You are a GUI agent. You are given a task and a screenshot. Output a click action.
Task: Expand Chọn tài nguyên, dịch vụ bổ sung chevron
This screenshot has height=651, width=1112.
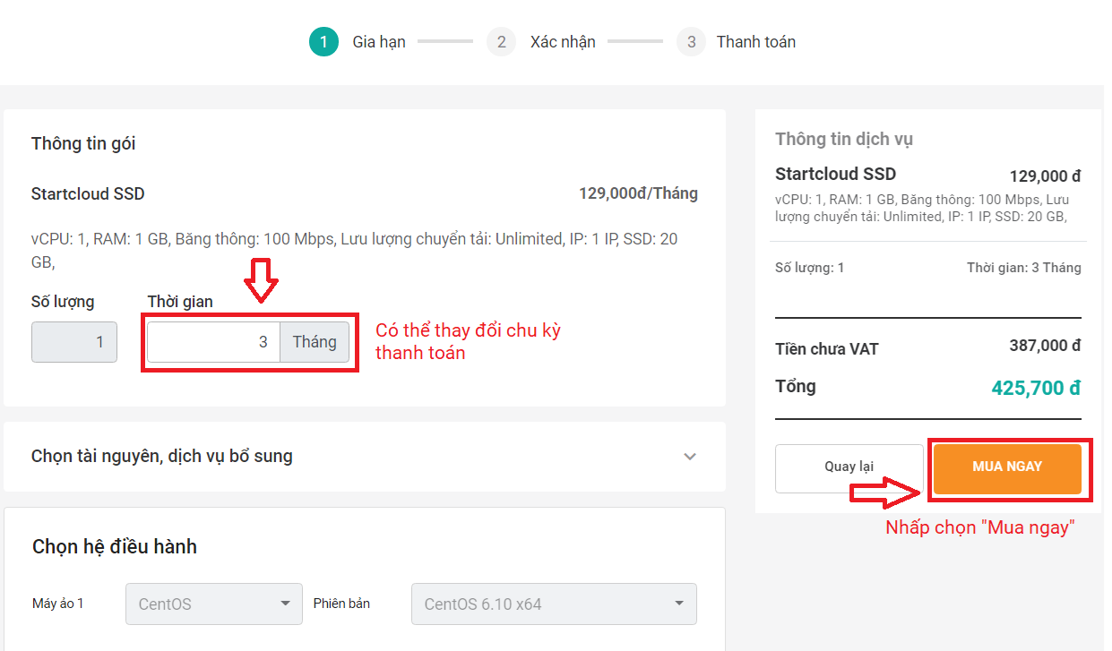(x=690, y=457)
